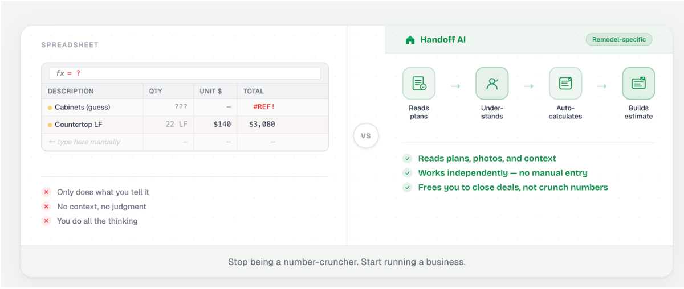Viewport: 684px width, 289px height.
Task: Click the VS circle badge
Action: point(365,136)
